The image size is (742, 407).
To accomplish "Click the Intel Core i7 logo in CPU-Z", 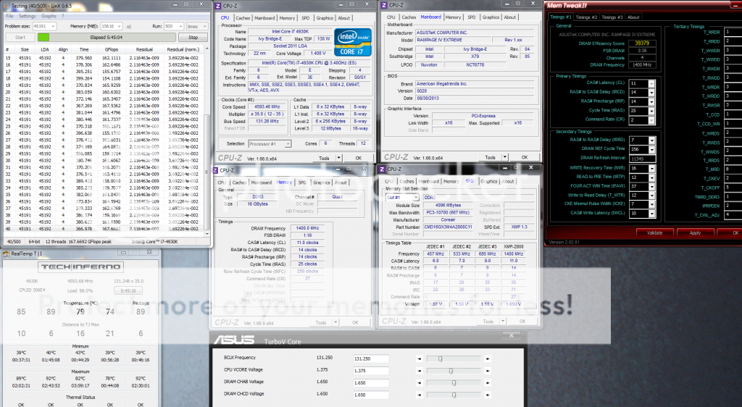I will [352, 42].
